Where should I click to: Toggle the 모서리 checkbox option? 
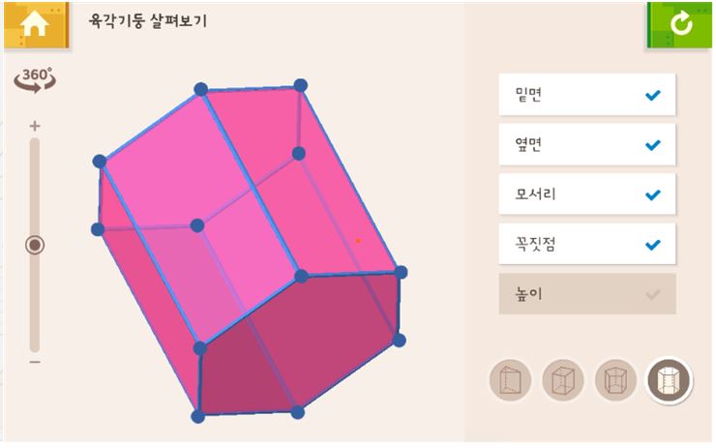click(587, 194)
